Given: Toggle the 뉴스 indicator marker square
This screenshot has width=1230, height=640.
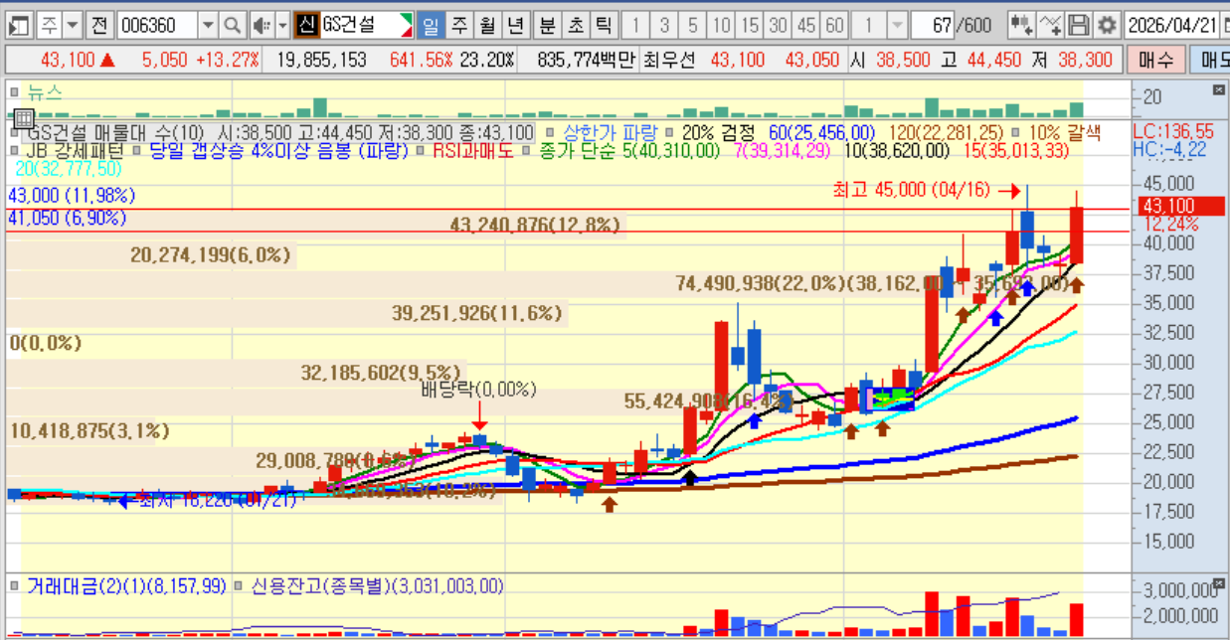Looking at the screenshot, I should (x=15, y=92).
